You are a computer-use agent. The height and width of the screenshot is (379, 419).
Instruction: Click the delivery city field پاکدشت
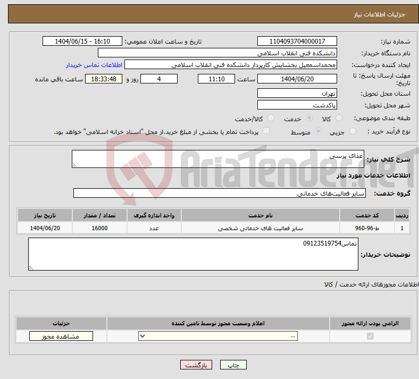(297, 105)
